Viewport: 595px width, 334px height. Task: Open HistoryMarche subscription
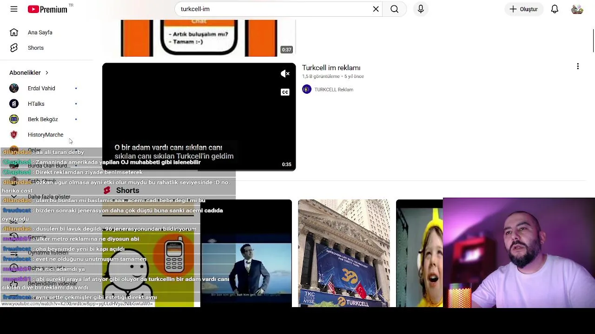(x=46, y=135)
